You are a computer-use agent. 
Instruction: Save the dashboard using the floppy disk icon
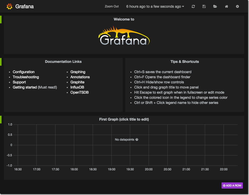pyautogui.click(x=204, y=6)
